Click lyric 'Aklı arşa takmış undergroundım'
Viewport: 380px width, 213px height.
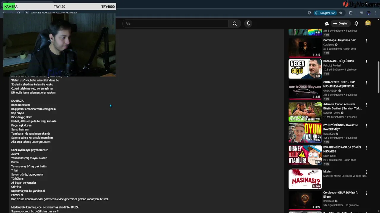31,142
